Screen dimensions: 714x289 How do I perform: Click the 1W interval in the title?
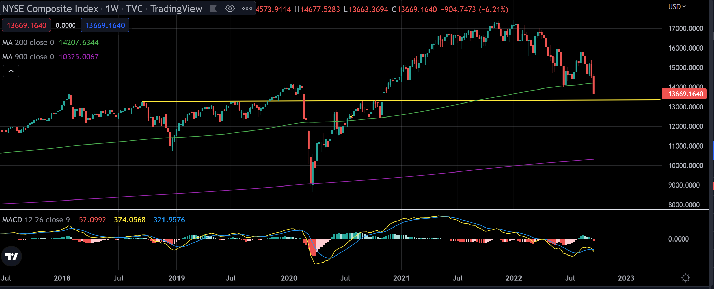pyautogui.click(x=112, y=9)
